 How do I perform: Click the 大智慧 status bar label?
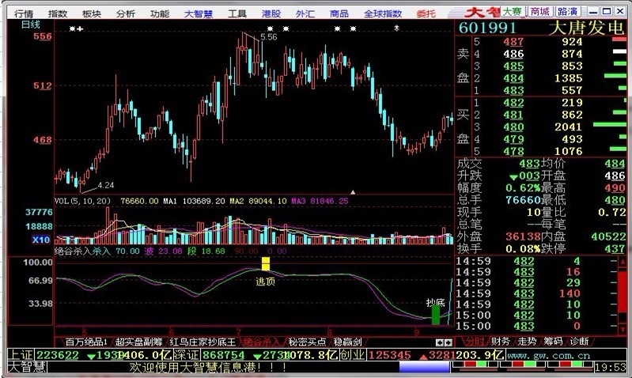[27, 367]
